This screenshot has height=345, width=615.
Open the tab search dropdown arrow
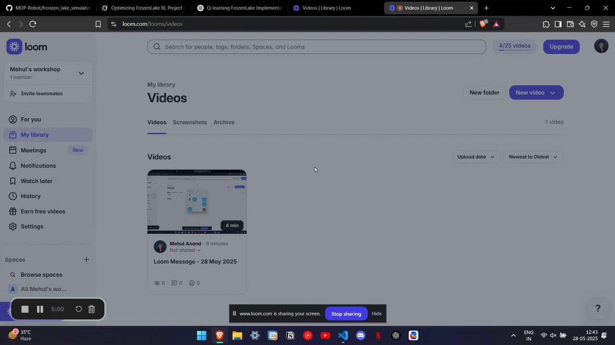553,8
